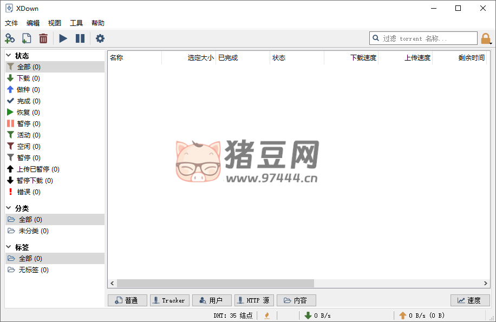Image resolution: width=496 pixels, height=322 pixels.
Task: Open the 工具 menu
Action: pos(76,23)
